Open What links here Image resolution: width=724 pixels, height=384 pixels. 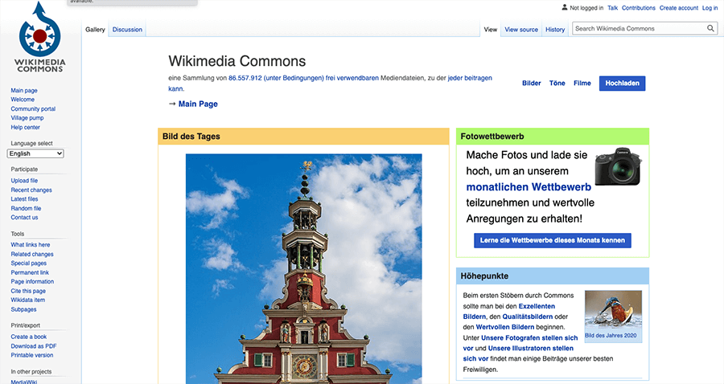tap(31, 245)
